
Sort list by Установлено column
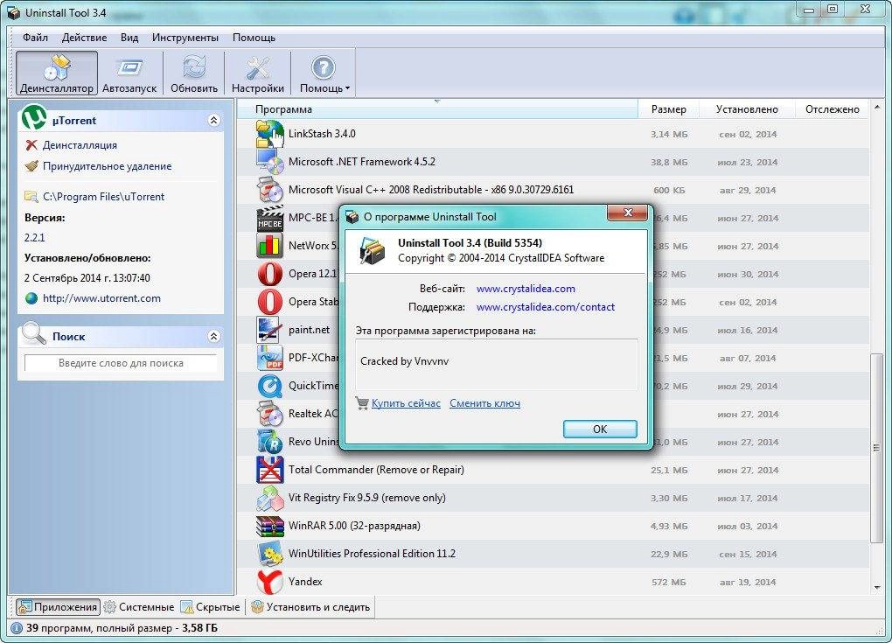(747, 109)
